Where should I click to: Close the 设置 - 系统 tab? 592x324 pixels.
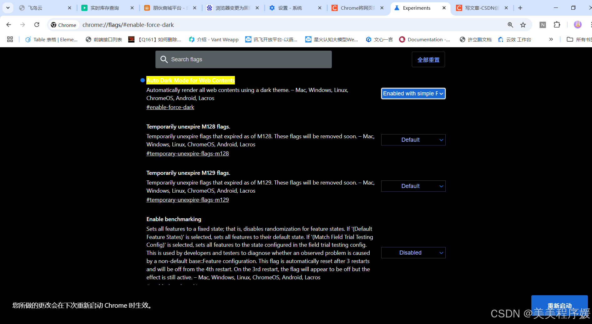[320, 8]
